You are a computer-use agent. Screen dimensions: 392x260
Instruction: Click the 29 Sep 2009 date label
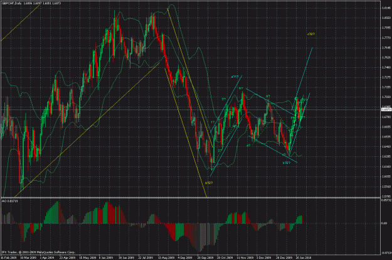(206, 257)
